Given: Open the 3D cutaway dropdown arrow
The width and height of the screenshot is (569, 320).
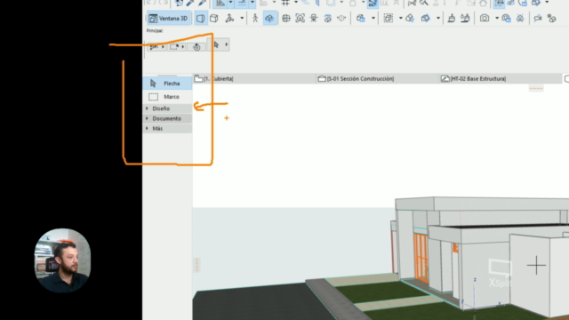Looking at the screenshot, I should click(438, 18).
